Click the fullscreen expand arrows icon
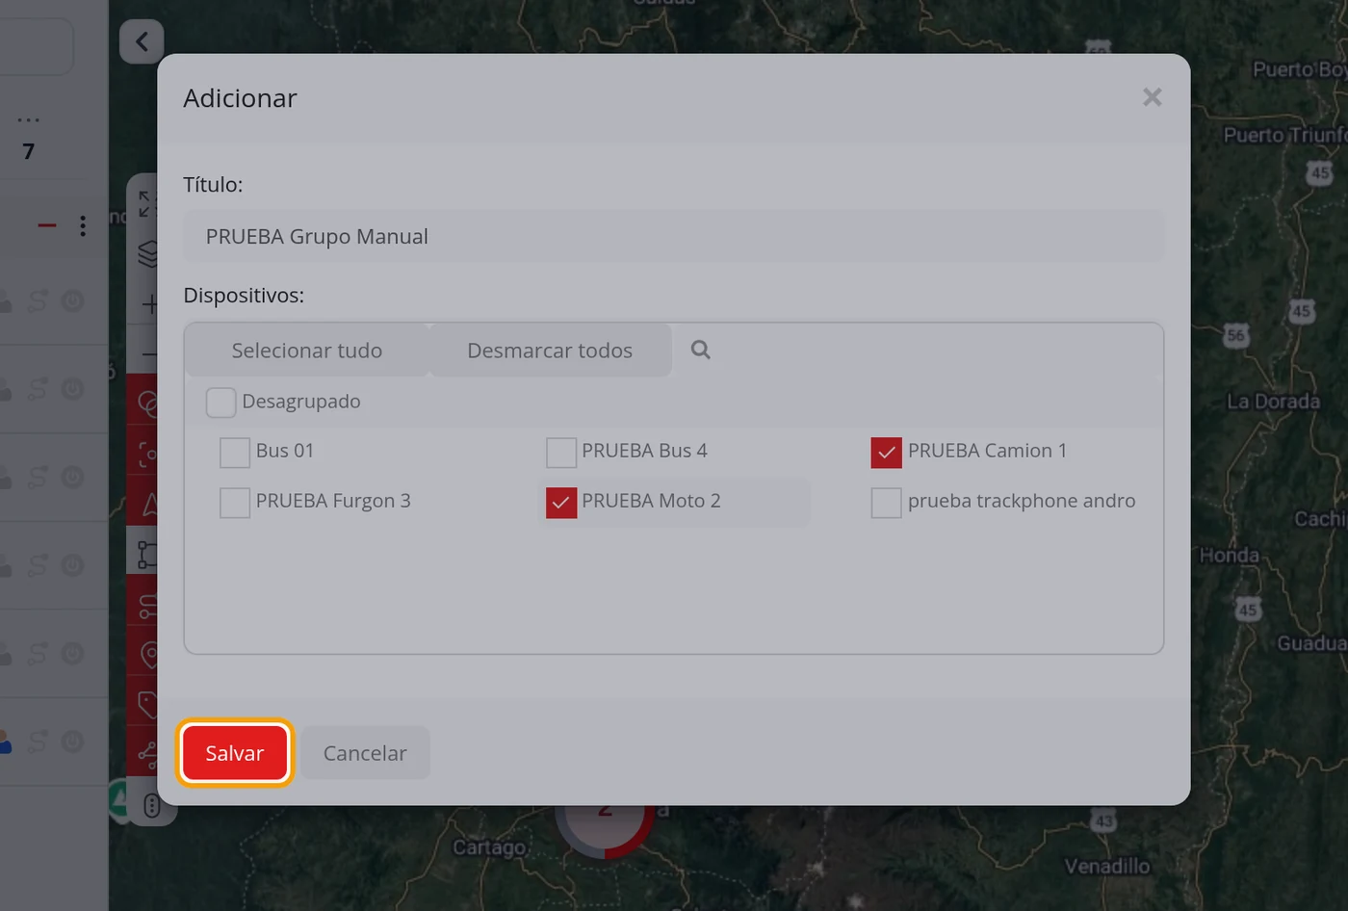This screenshot has width=1348, height=911. click(145, 203)
